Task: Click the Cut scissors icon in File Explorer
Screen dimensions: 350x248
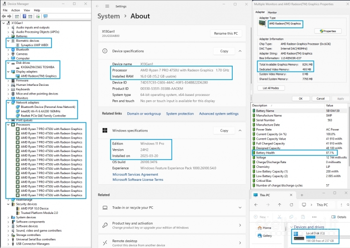Action: [x=279, y=217]
